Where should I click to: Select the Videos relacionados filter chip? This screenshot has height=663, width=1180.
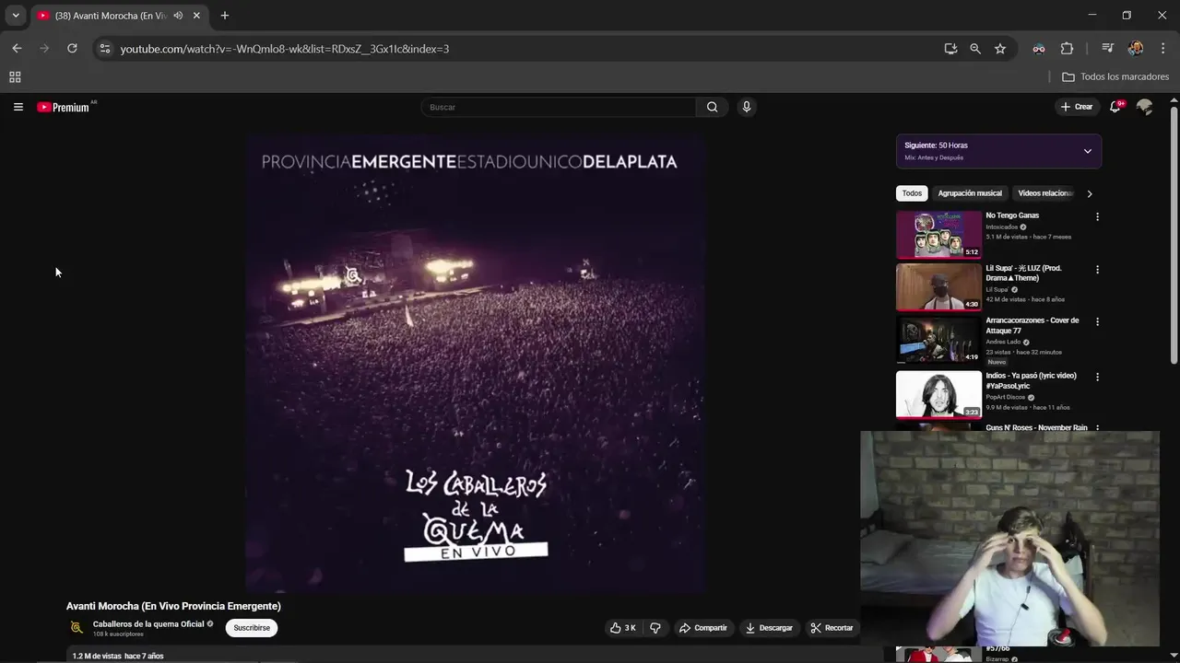click(1045, 193)
